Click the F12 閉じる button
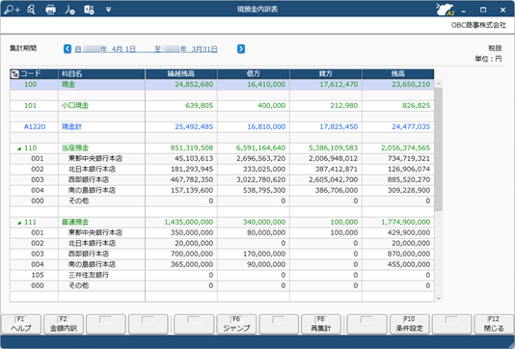Screen dimensions: 515x349 tap(494, 324)
